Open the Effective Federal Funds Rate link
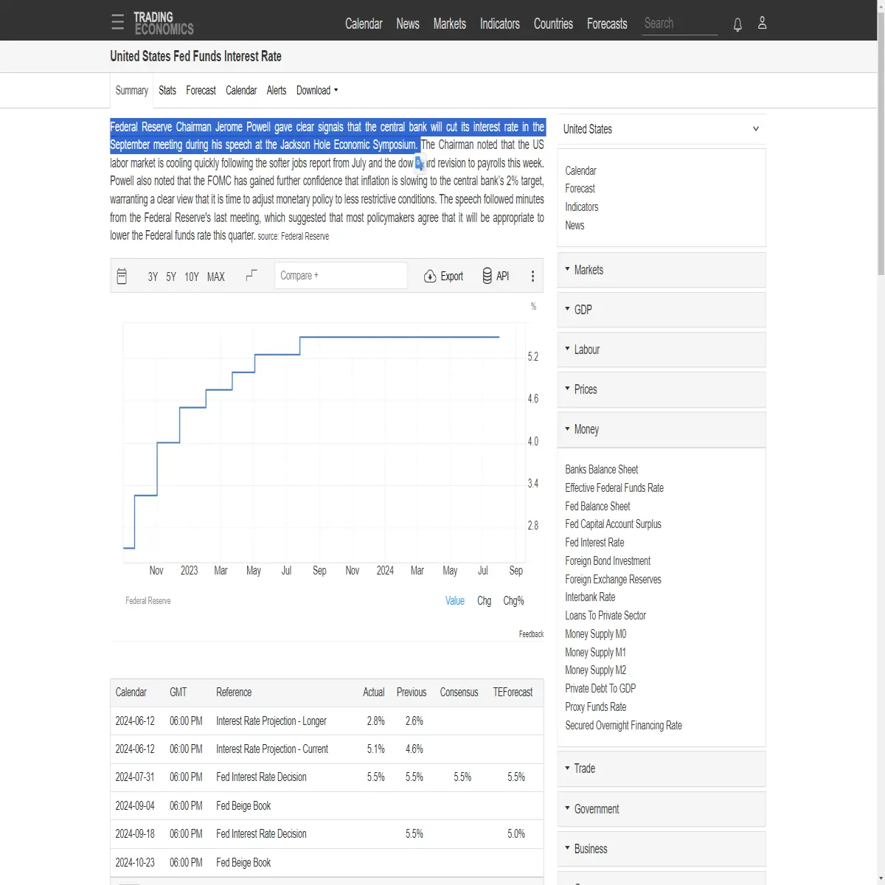This screenshot has width=885, height=885. (614, 488)
